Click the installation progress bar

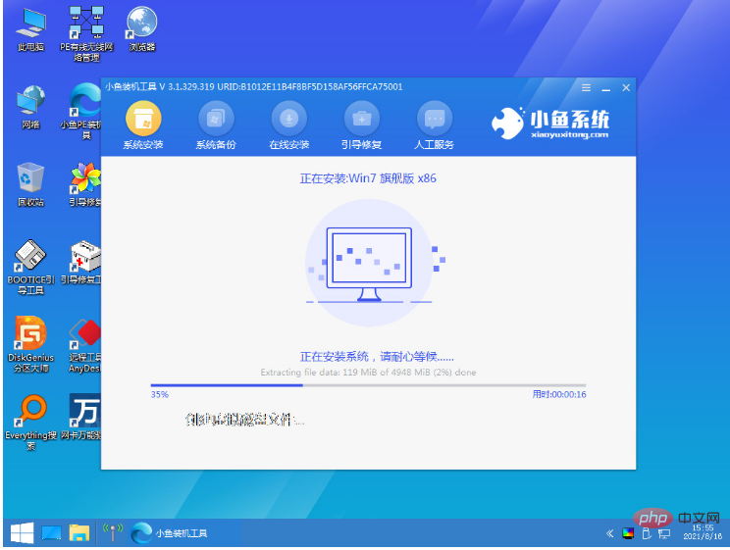368,385
